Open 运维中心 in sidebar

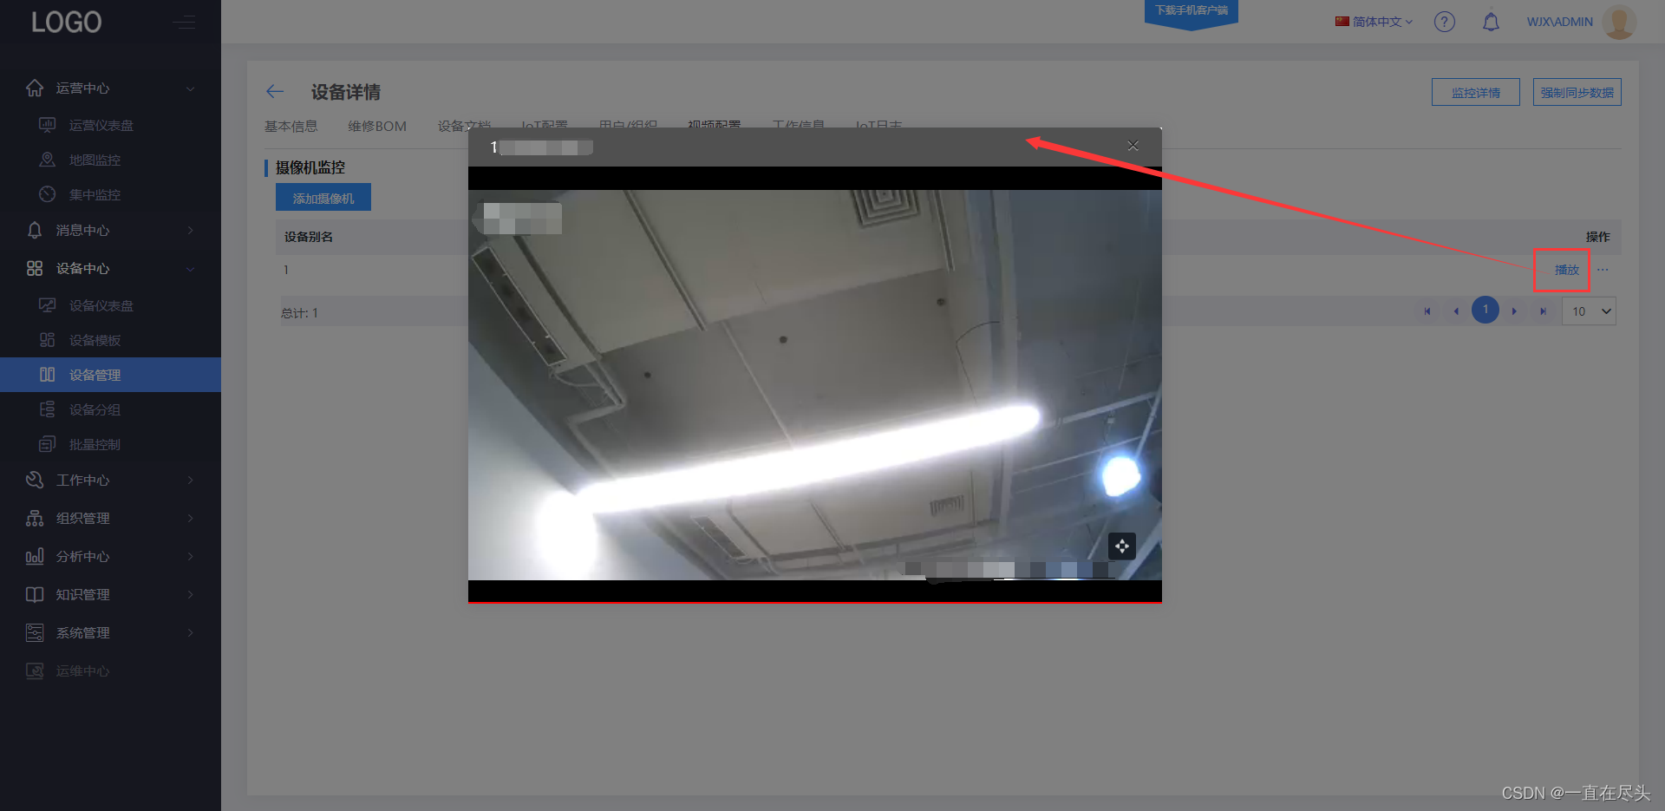coord(82,670)
